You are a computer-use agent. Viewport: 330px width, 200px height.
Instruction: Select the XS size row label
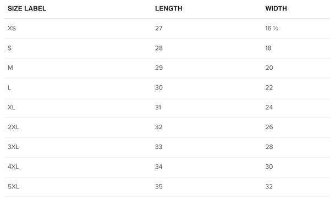click(x=12, y=28)
